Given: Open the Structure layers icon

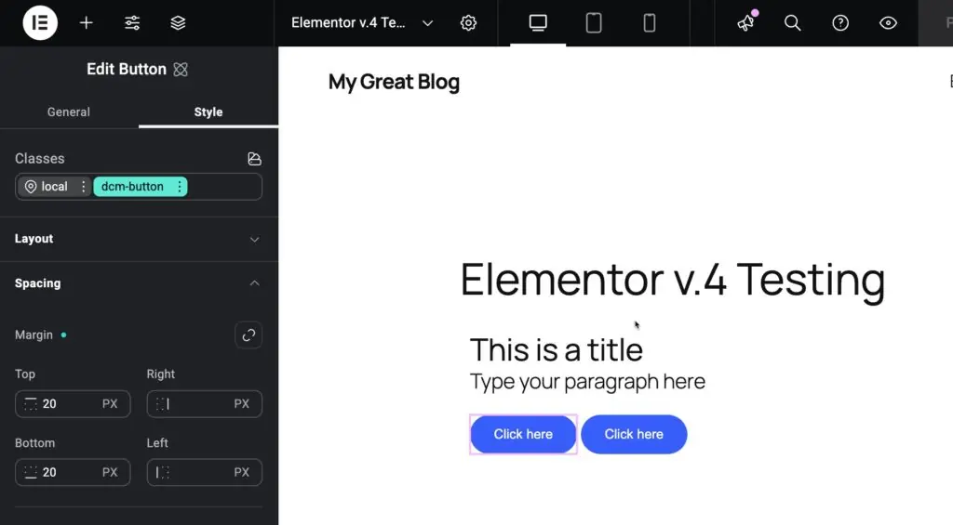Looking at the screenshot, I should (178, 23).
